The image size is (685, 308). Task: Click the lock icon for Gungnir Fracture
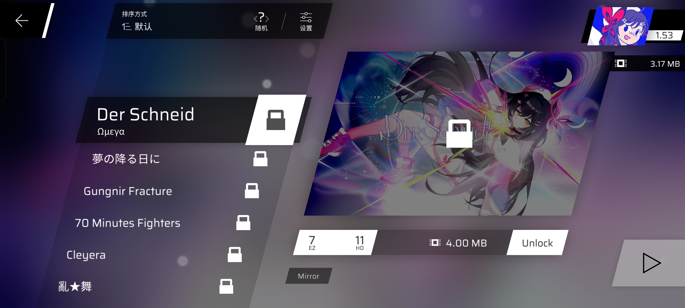[x=252, y=191]
